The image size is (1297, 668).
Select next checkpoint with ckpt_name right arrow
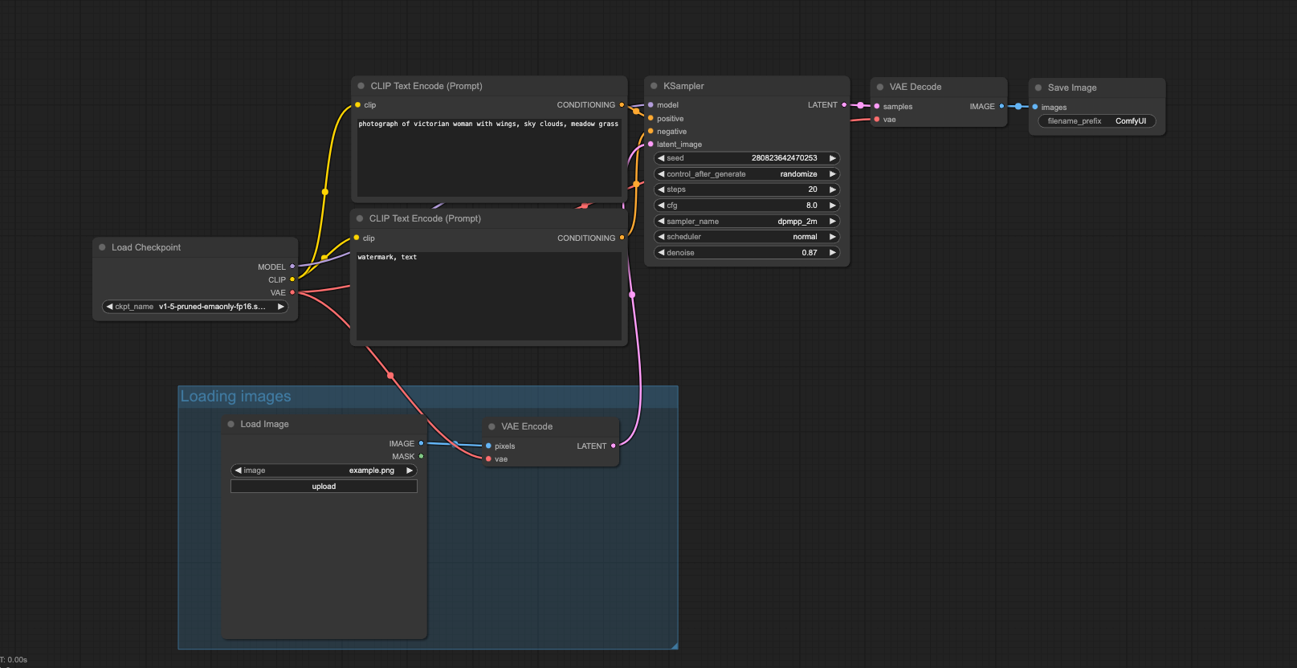pos(281,307)
